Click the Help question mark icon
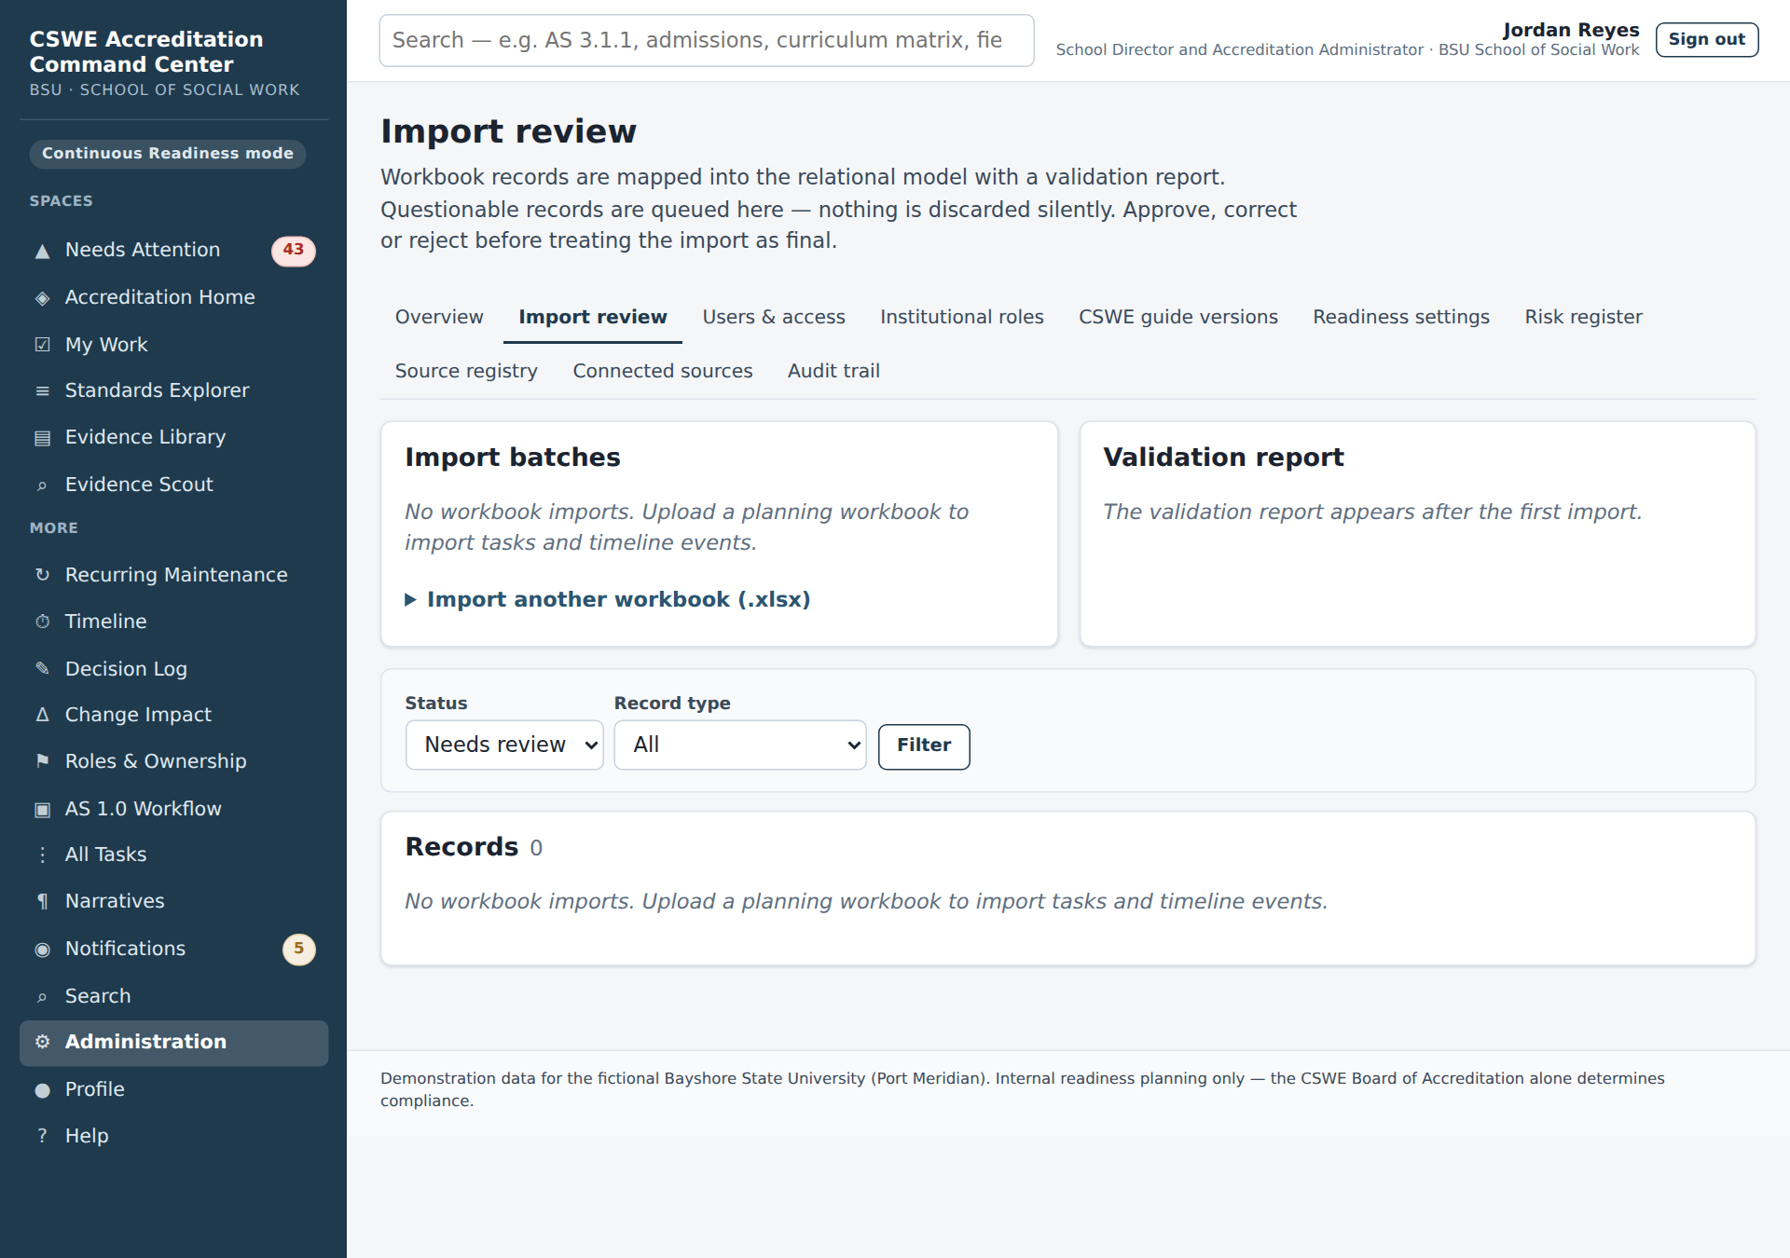1790x1258 pixels. coord(42,1136)
